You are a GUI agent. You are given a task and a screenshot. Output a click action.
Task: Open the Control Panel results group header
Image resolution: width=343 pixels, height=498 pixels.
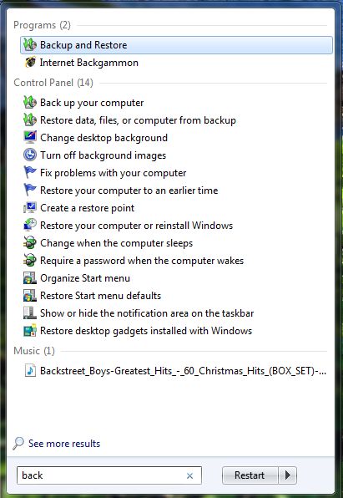pos(53,83)
